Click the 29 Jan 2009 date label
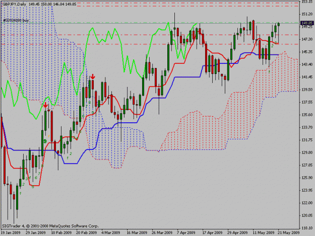 (36, 232)
